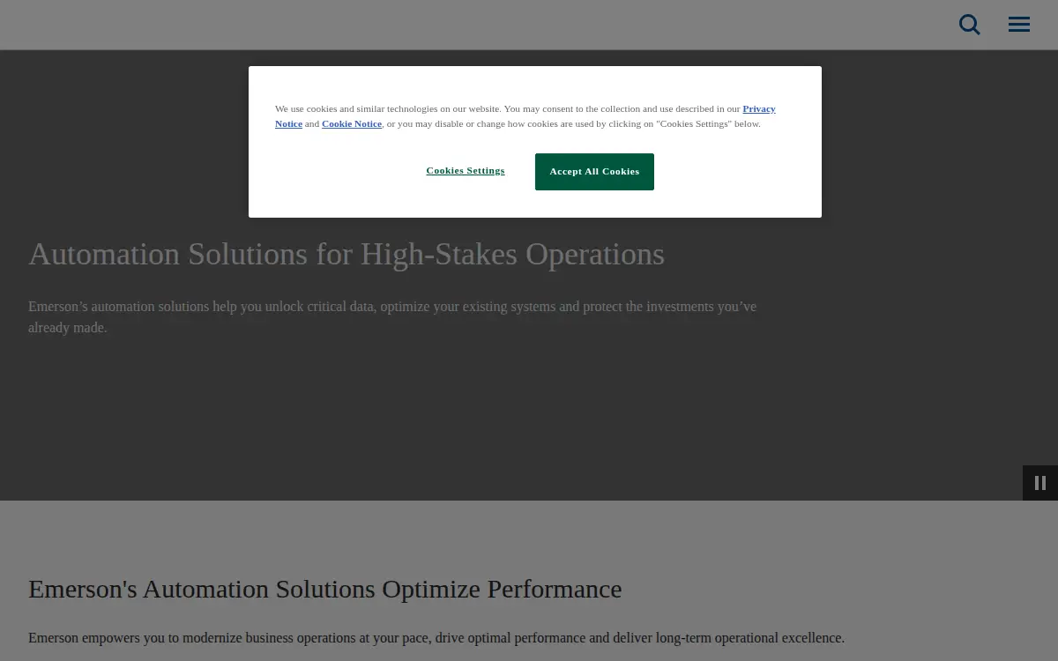This screenshot has width=1058, height=661.
Task: Open the site search magnifier icon
Action: point(970,25)
